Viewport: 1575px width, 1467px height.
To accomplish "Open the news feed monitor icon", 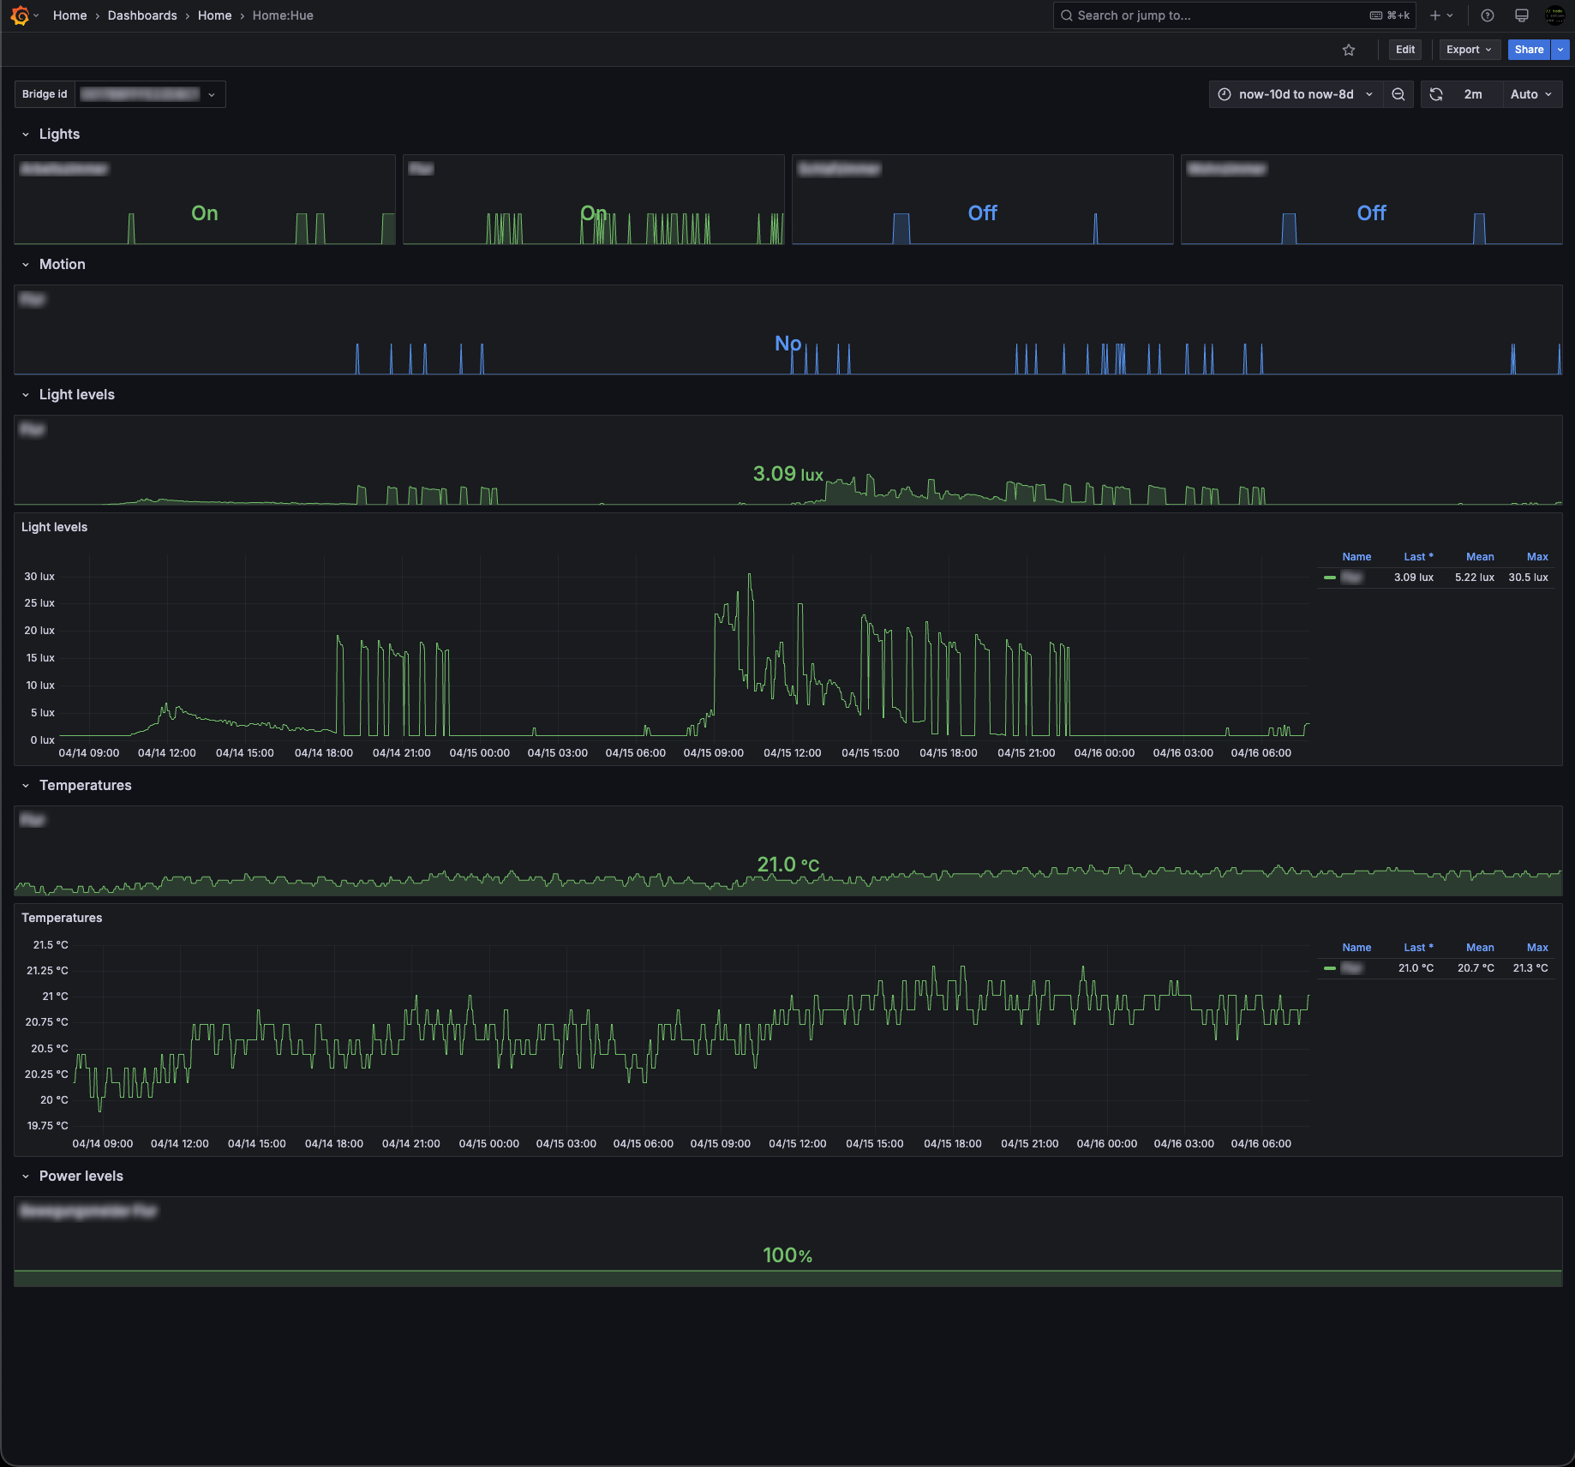I will click(1522, 15).
